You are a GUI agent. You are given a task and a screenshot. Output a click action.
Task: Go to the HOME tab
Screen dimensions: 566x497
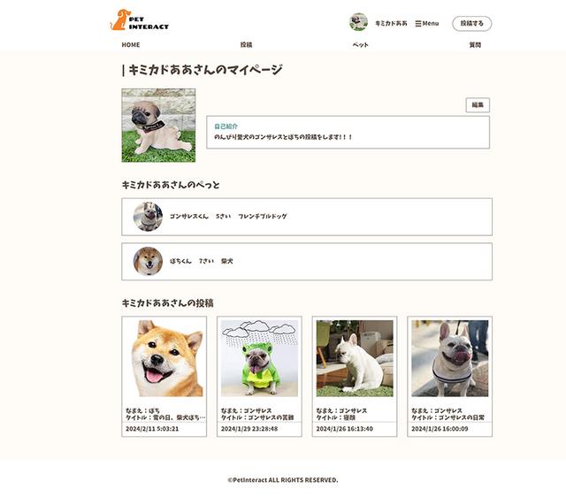pos(131,45)
